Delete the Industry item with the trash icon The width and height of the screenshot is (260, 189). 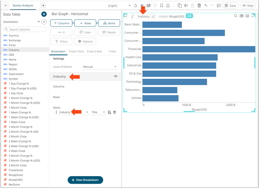(x=115, y=112)
